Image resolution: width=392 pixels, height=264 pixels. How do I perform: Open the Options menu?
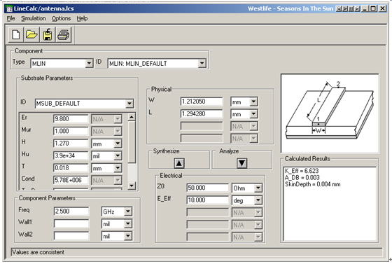61,18
